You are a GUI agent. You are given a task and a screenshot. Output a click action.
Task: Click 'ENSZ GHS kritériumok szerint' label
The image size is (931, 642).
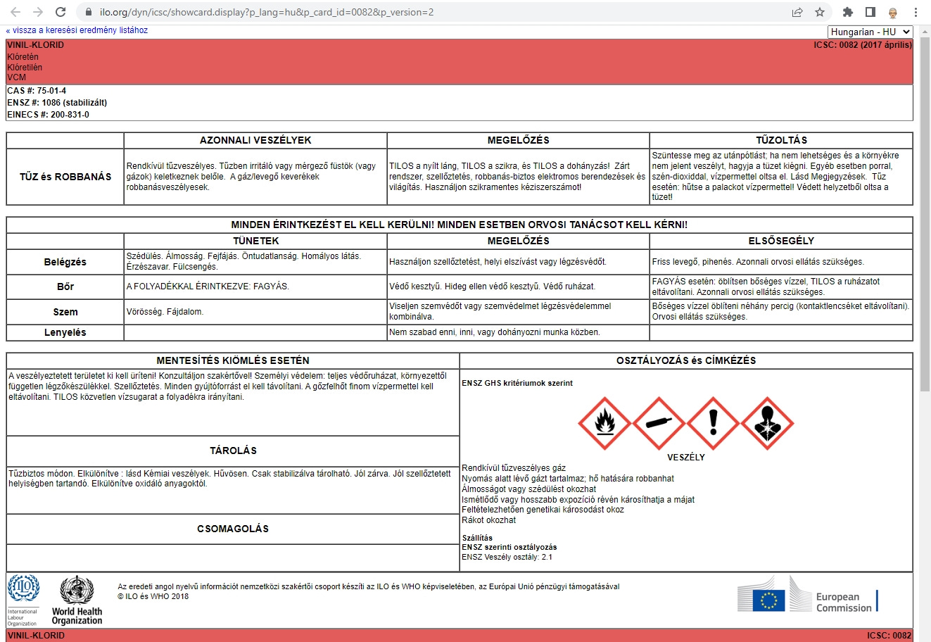coord(517,384)
